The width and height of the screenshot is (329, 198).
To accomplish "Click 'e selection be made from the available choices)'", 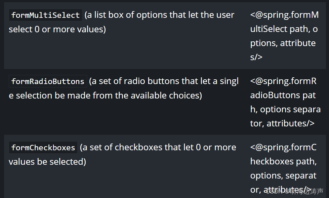I will point(105,95).
